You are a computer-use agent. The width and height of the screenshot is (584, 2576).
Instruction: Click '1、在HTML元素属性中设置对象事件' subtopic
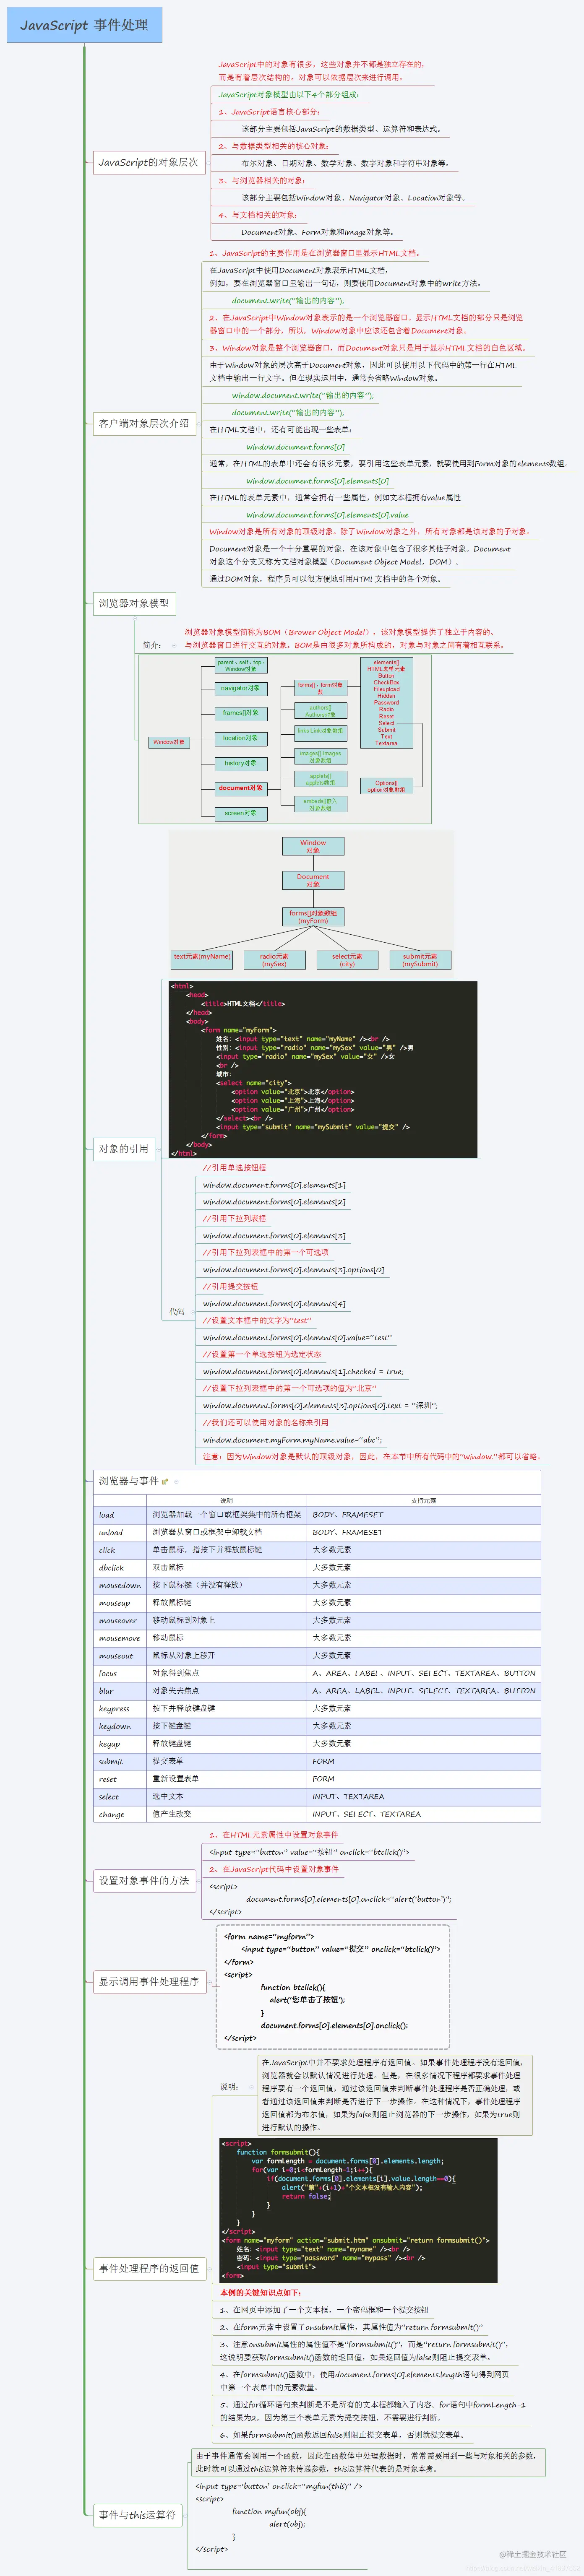pyautogui.click(x=274, y=1835)
